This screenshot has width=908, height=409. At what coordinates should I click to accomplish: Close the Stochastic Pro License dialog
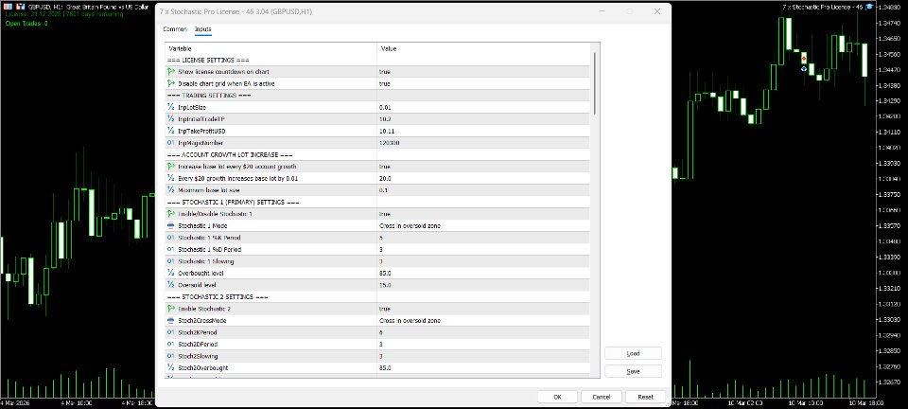click(x=657, y=11)
